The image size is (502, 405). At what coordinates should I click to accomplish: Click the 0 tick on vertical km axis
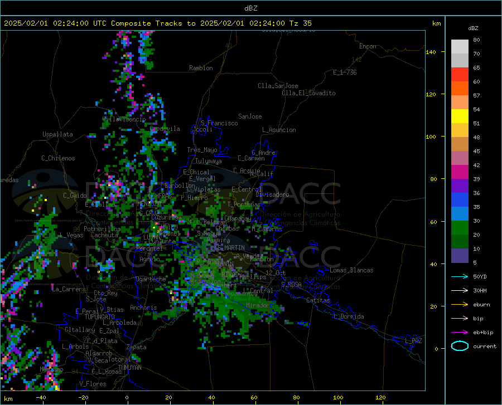(436, 349)
